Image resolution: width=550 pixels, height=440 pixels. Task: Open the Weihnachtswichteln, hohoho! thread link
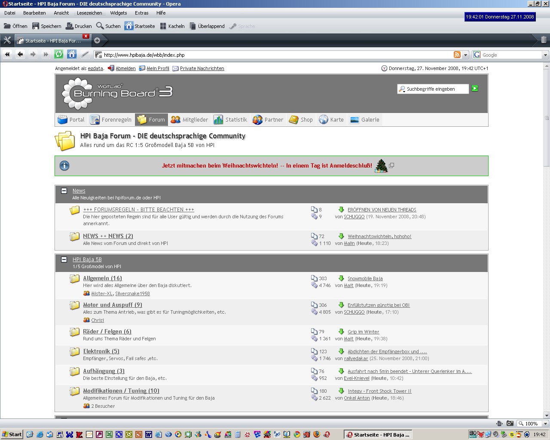point(379,236)
